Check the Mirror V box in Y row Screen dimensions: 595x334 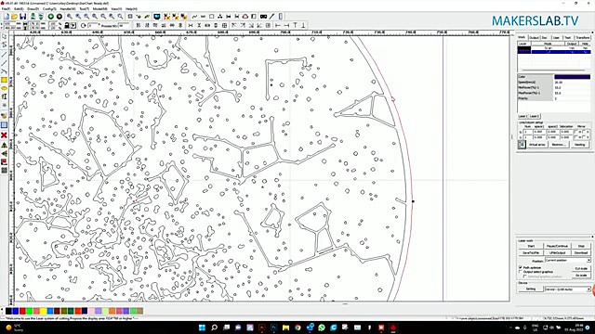click(x=584, y=137)
